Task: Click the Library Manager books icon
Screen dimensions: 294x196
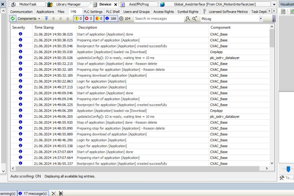Action: pyautogui.click(x=50, y=4)
